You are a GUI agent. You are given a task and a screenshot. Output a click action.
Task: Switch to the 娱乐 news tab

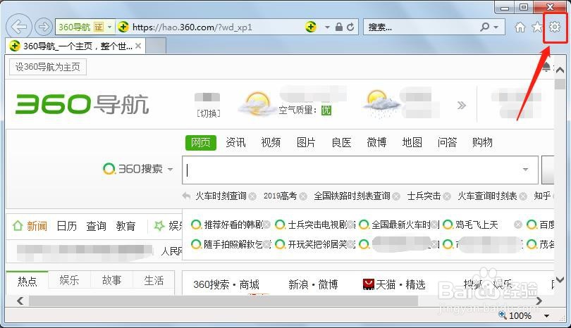tap(69, 280)
